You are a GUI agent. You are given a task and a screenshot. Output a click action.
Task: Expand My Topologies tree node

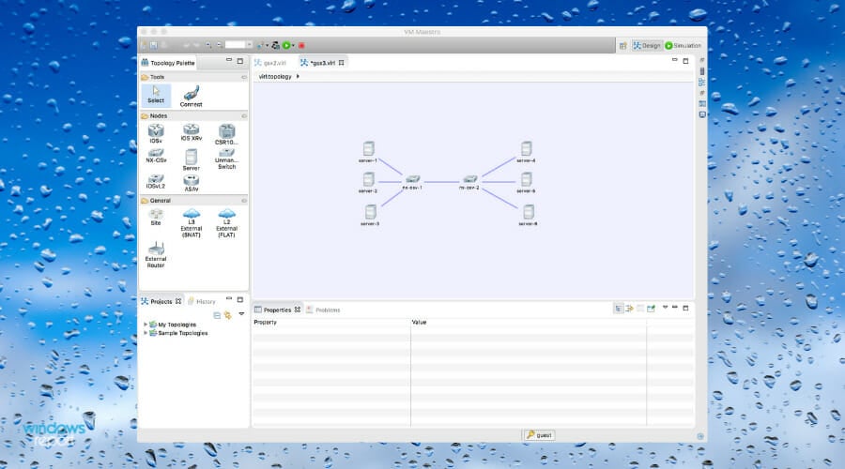click(146, 325)
